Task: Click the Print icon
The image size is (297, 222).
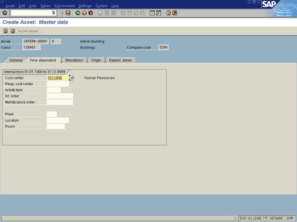Action: 100,13
